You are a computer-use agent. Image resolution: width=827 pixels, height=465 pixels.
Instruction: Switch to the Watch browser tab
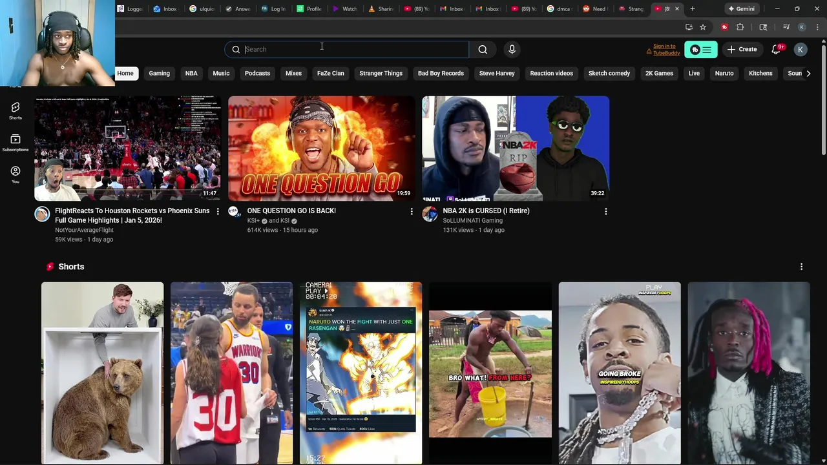345,9
